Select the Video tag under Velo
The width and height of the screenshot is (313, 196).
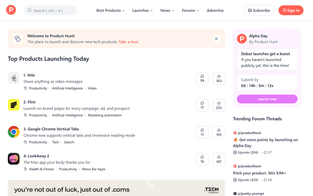tap(92, 88)
